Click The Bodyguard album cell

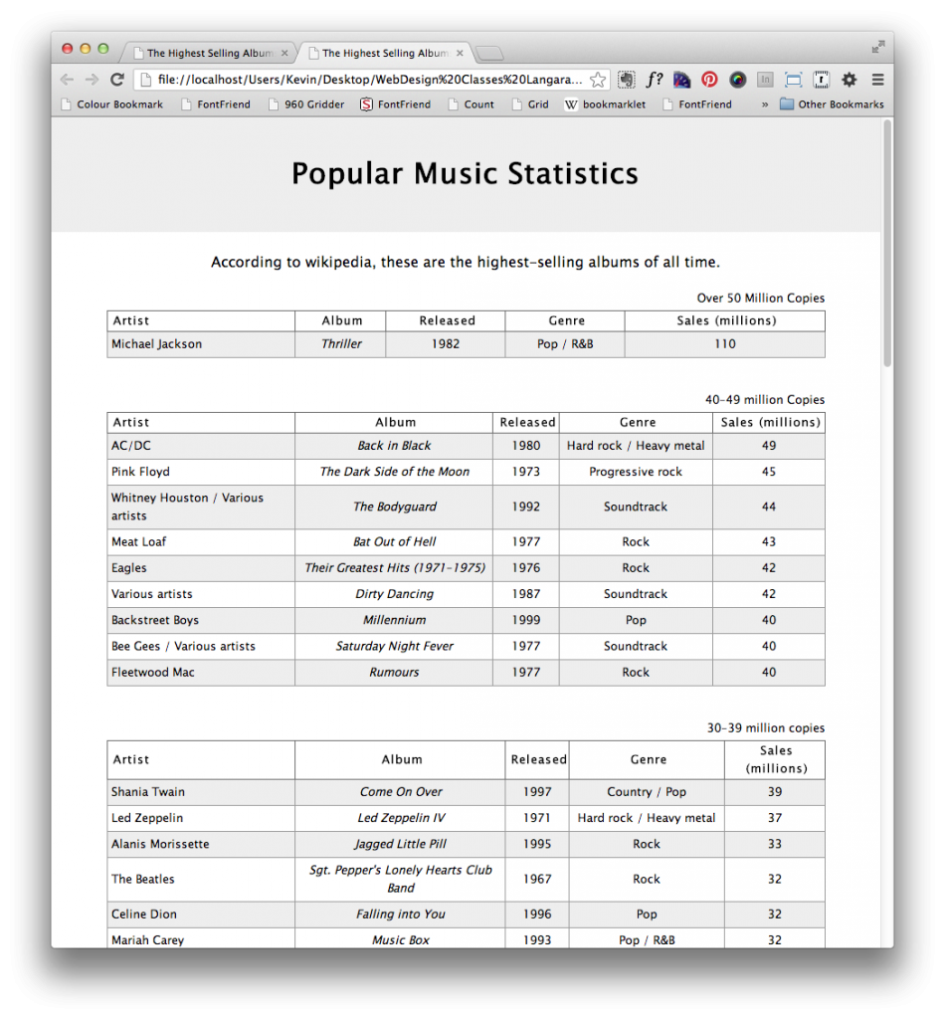[x=394, y=507]
